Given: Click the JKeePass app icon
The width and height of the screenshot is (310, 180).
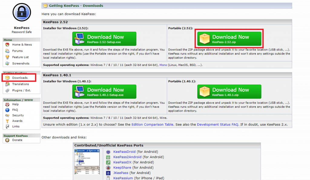Looking at the screenshot, I should pyautogui.click(x=108, y=173).
